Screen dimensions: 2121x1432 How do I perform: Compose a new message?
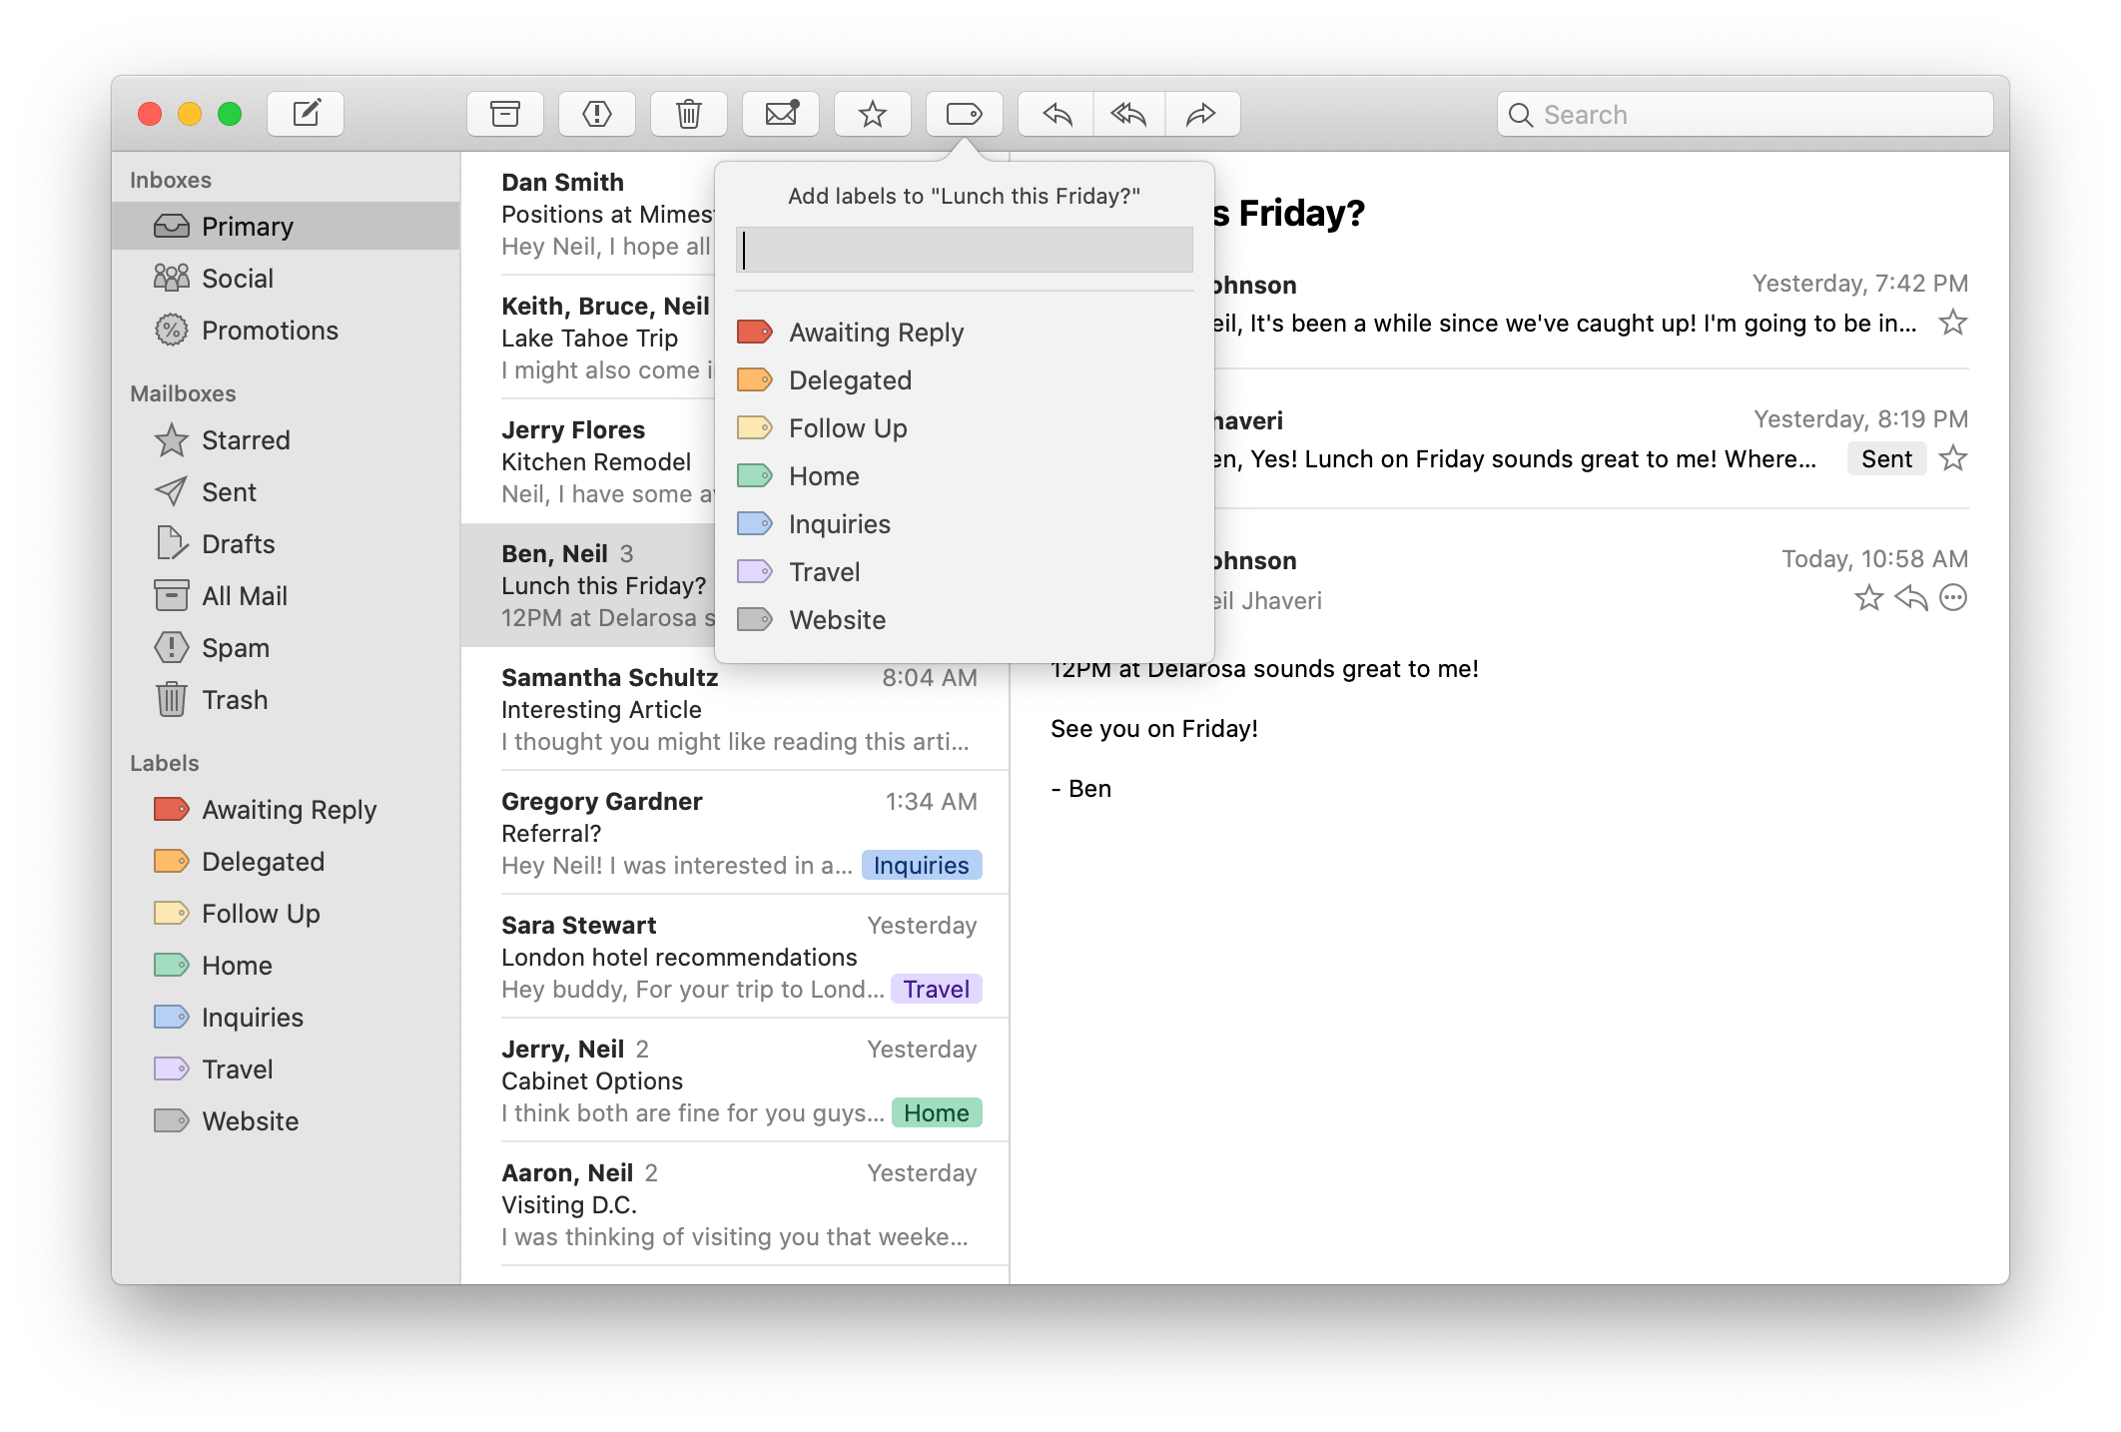click(x=306, y=114)
